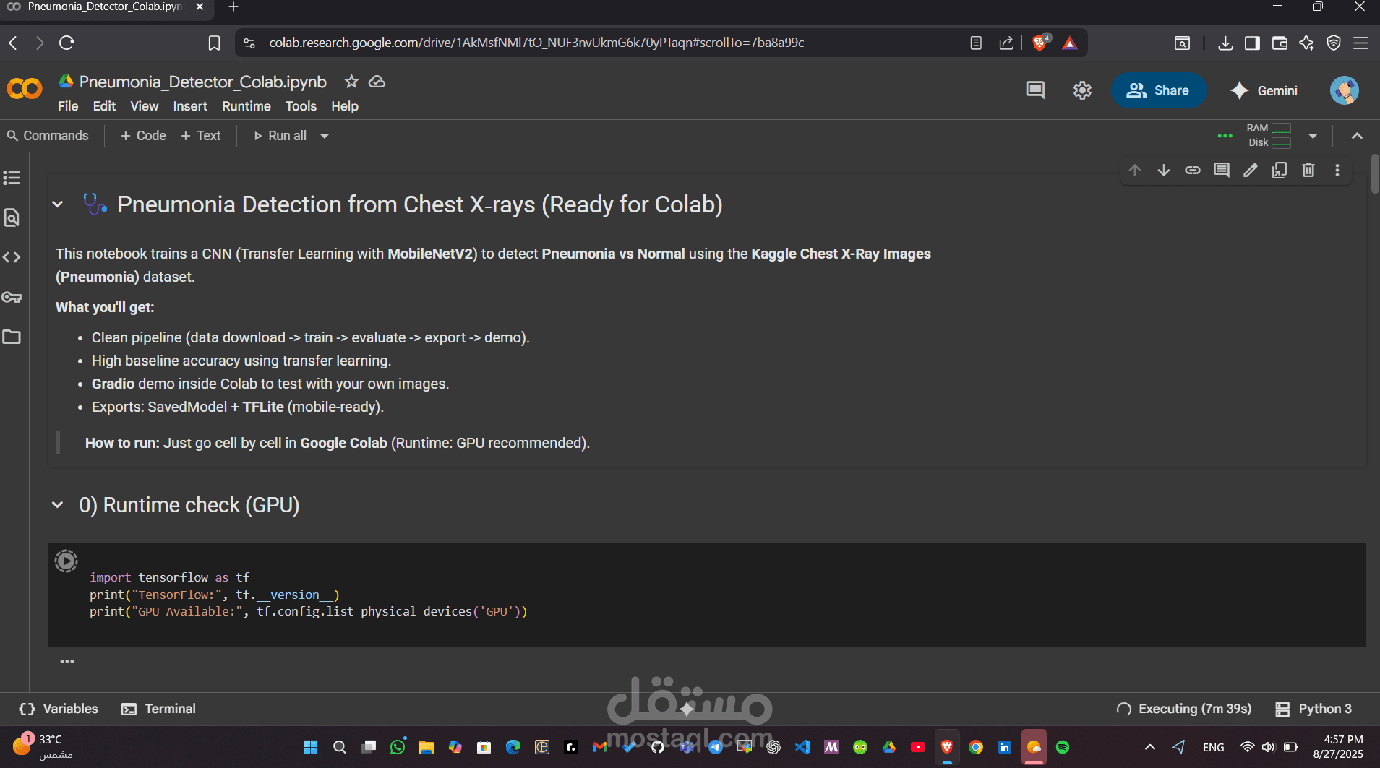Bookmark this page in browser
1380x768 pixels.
click(x=214, y=43)
